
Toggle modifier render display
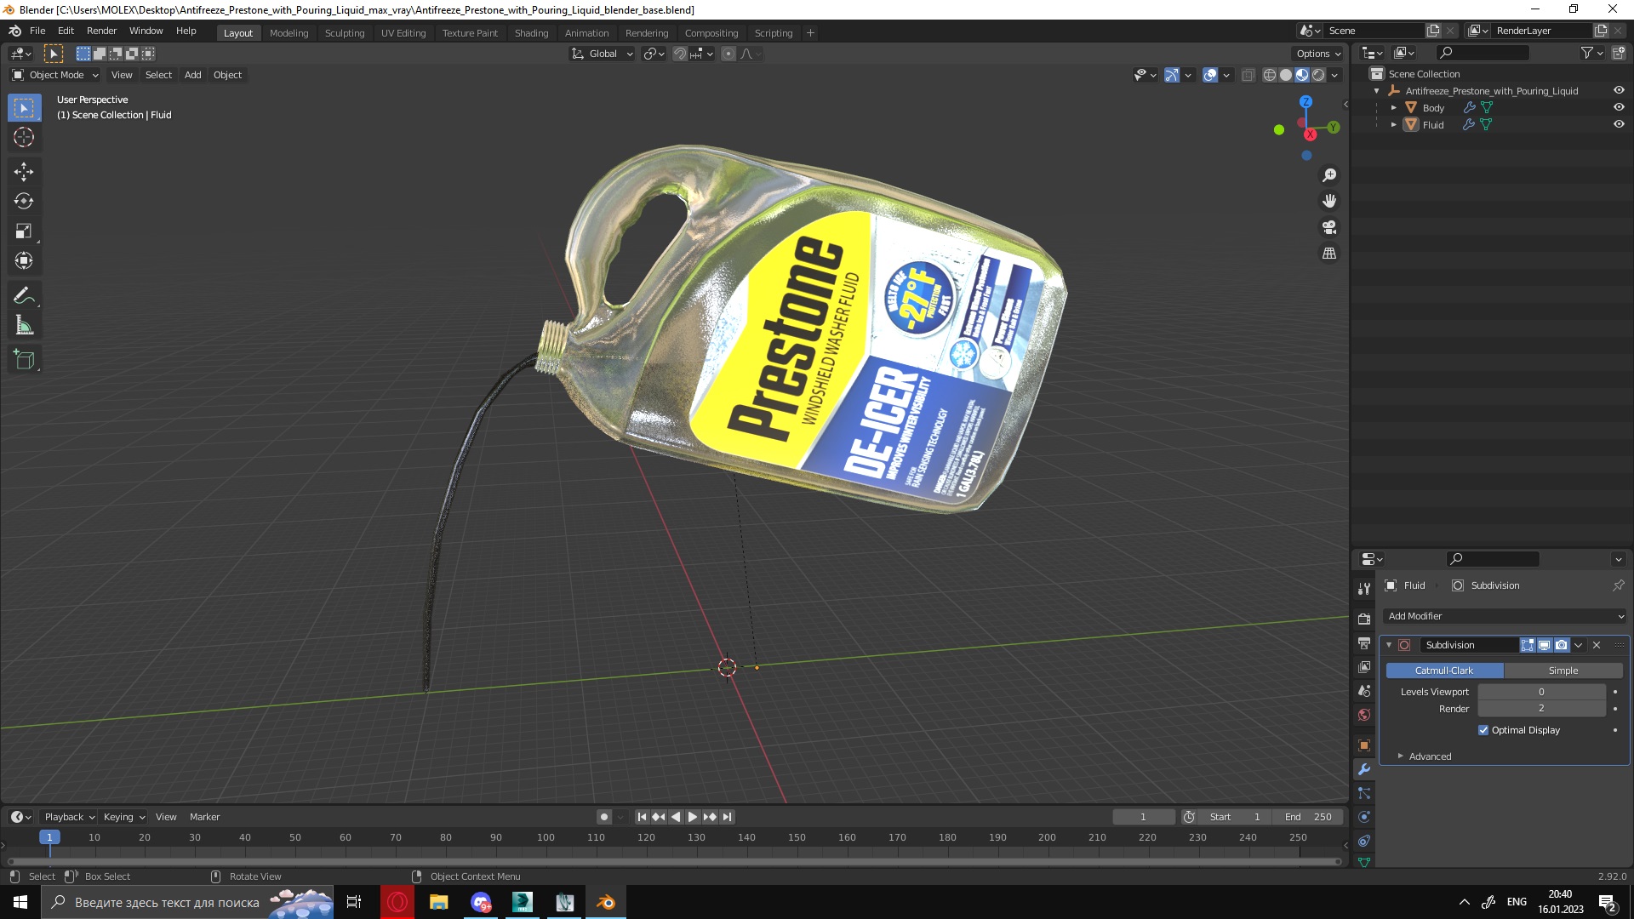[1561, 645]
